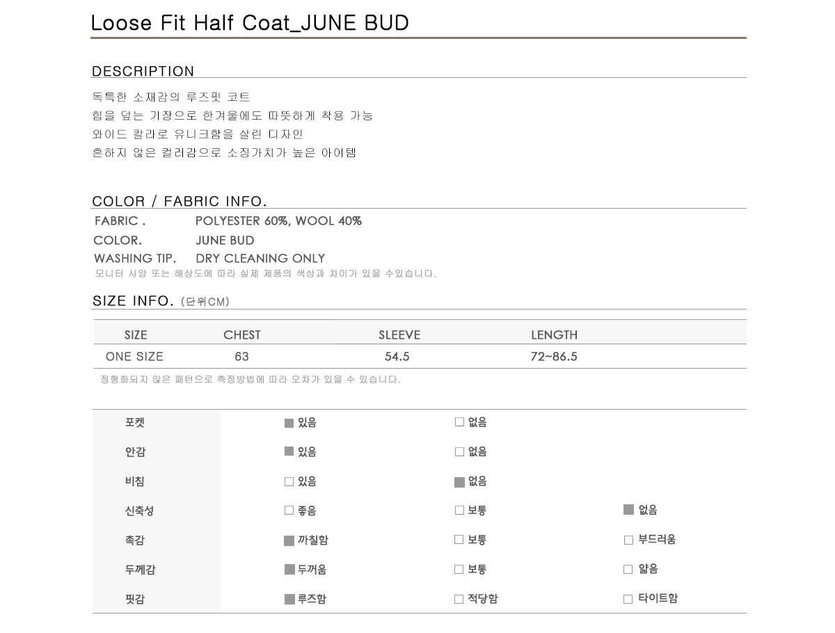Check the 있음 box for 포켓

click(x=289, y=423)
